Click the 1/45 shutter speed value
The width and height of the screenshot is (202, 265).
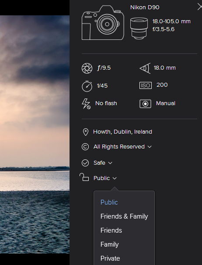click(102, 86)
